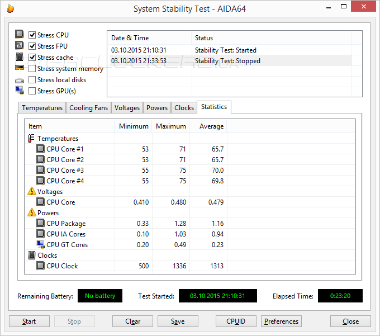The image size is (380, 336).
Task: Click the monitor icon beside Stress GPU(s)
Action: coord(20,90)
